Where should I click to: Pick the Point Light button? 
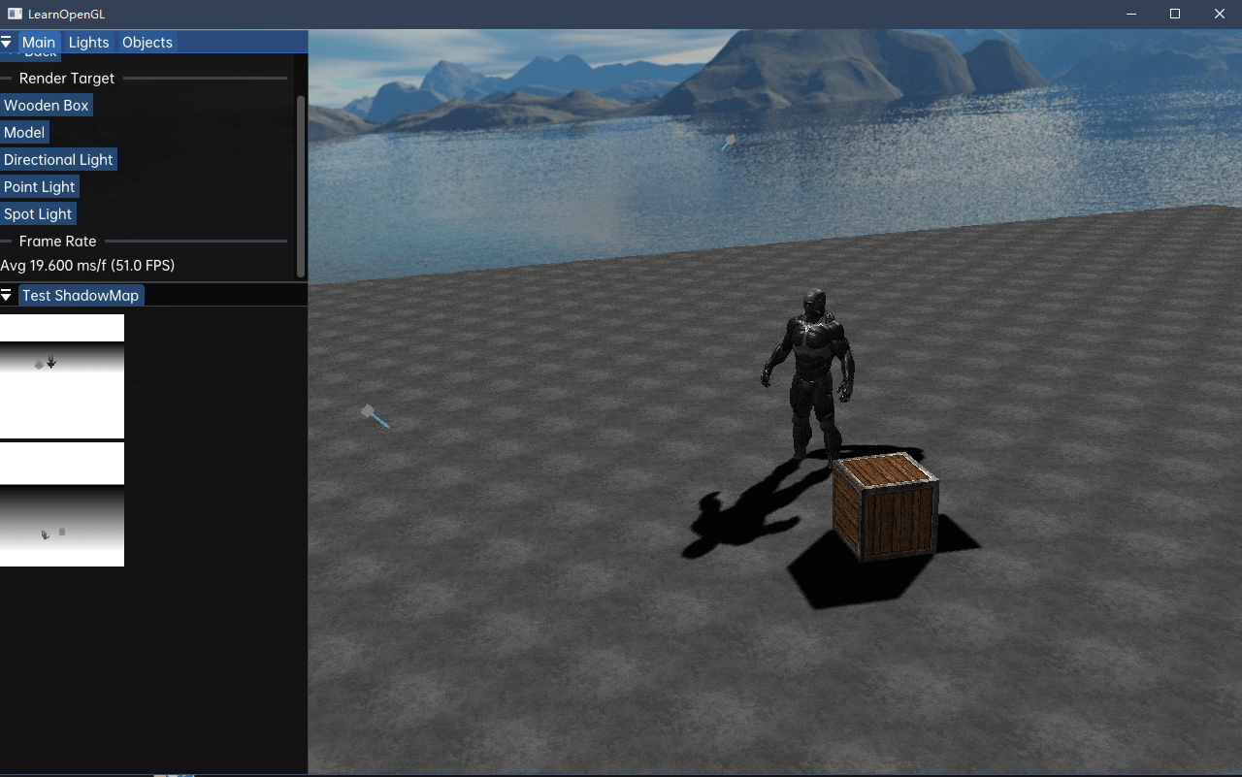[40, 186]
